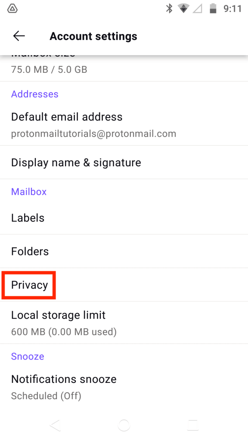Change the Default email address
The image size is (248, 441).
click(67, 123)
